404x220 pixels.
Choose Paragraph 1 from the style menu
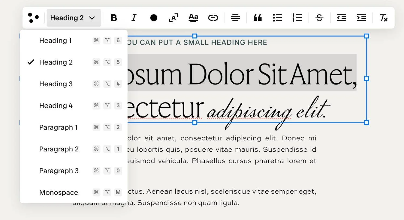[74, 127]
